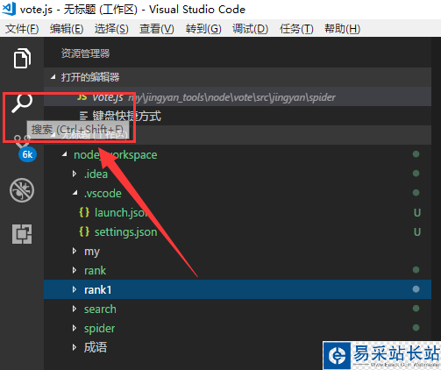Image resolution: width=441 pixels, height=370 pixels.
Task: Select the rank folder name
Action: click(95, 270)
